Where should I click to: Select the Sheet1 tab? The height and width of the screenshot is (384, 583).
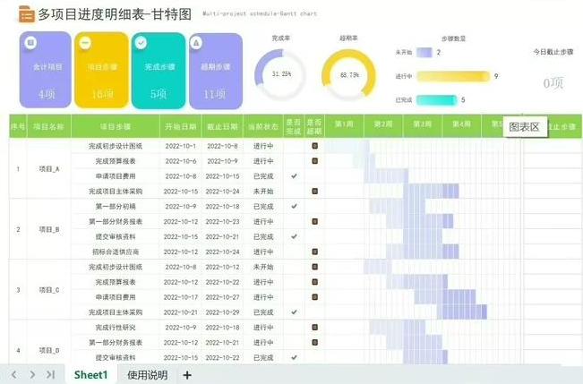tap(91, 374)
